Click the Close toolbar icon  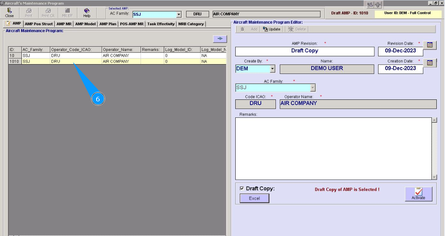[9, 13]
